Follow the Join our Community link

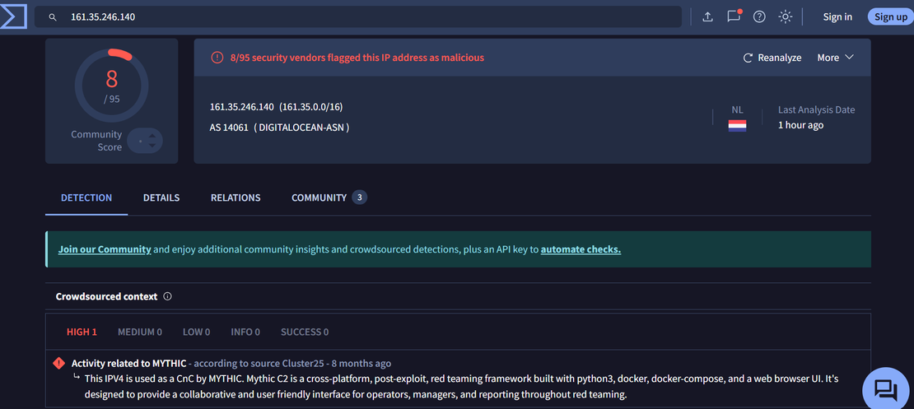(105, 249)
